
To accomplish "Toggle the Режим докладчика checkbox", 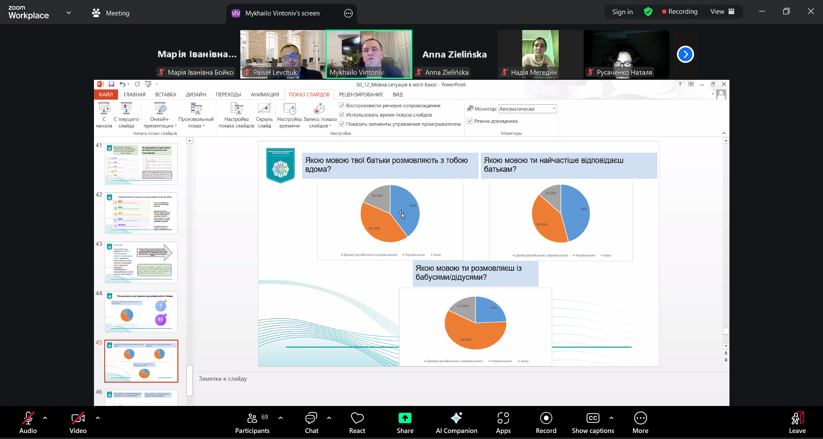I will click(x=470, y=121).
